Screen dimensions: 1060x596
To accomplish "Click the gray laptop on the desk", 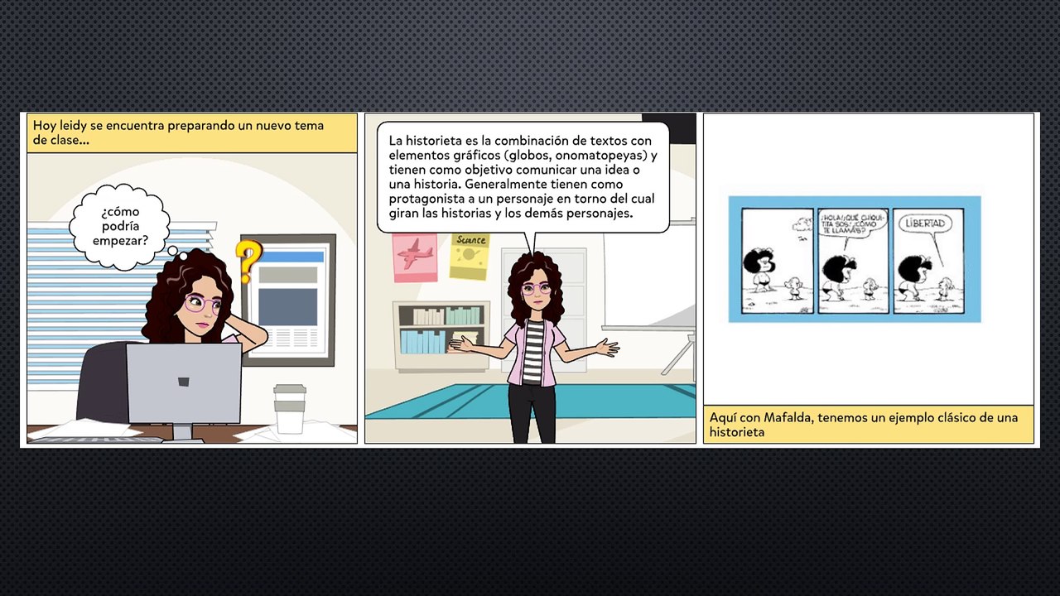I will pyautogui.click(x=184, y=390).
